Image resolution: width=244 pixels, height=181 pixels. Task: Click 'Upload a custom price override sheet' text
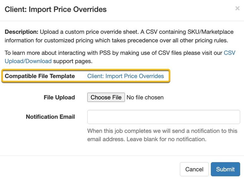pos(89,32)
